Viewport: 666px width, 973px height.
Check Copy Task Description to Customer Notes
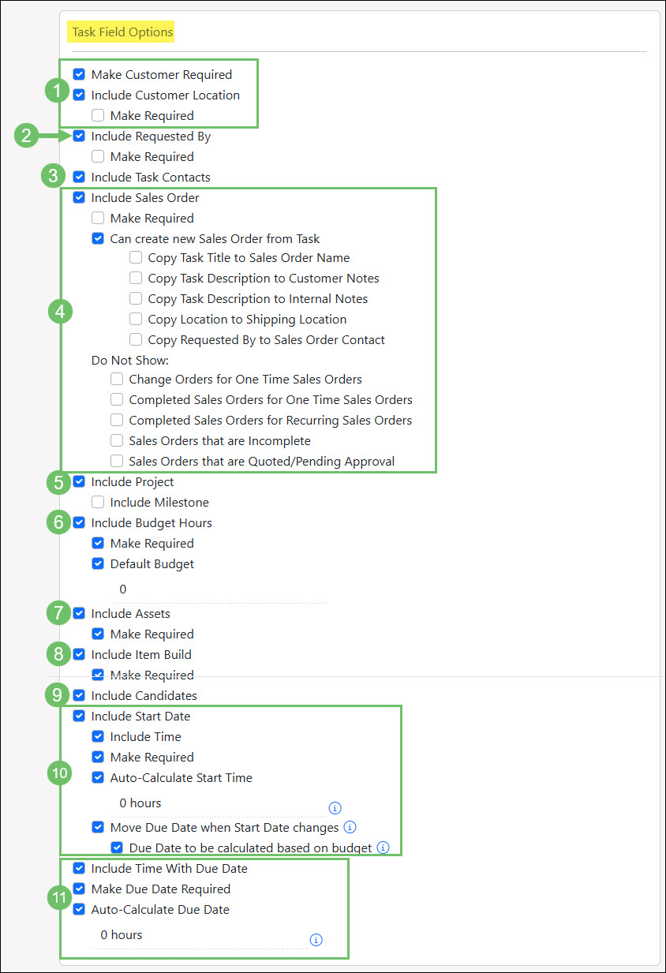tap(136, 278)
